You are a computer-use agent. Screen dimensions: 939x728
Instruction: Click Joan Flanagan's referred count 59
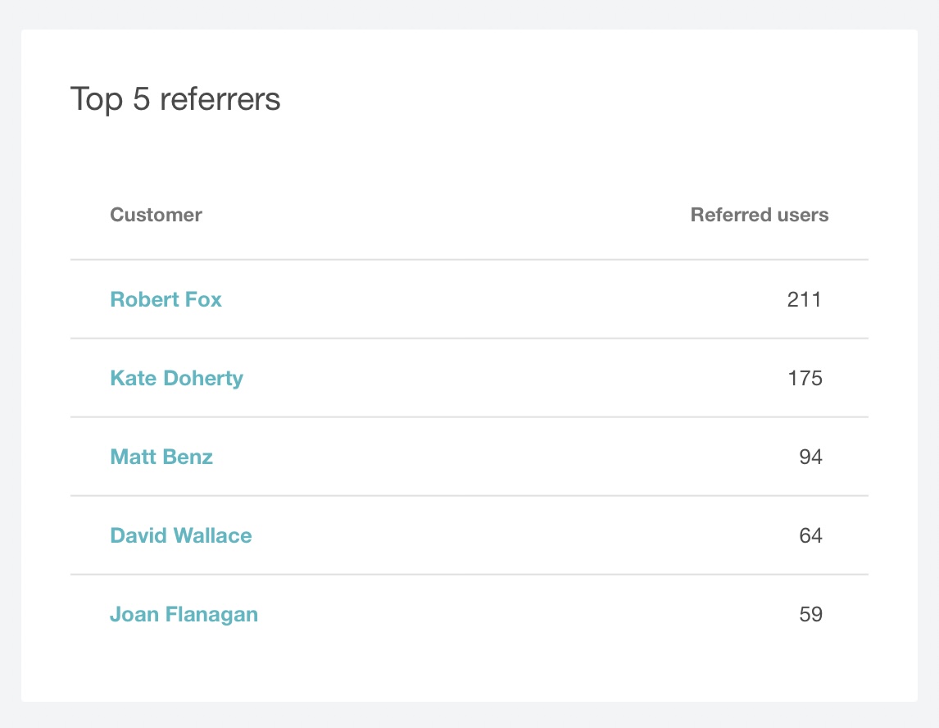coord(810,615)
